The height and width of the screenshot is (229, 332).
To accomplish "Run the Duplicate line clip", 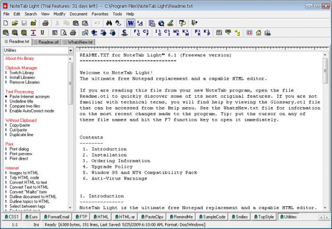I will click(x=21, y=135).
